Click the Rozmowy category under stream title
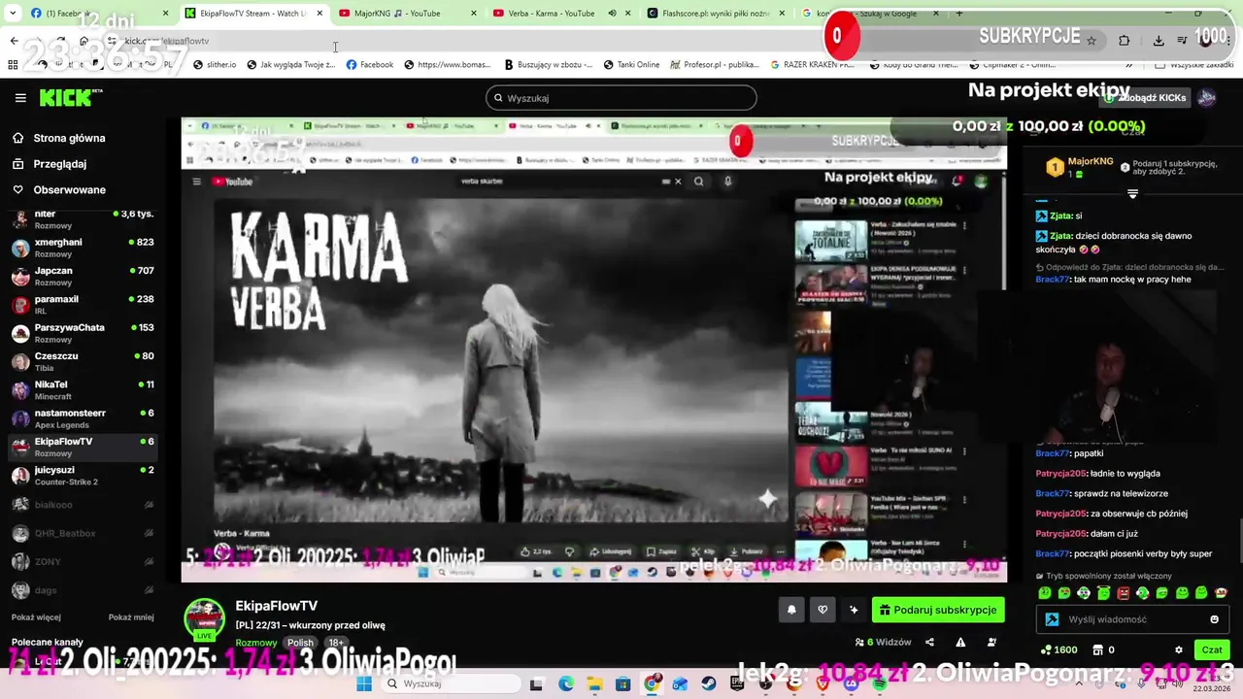Screen dimensions: 1243x699 (x=256, y=643)
